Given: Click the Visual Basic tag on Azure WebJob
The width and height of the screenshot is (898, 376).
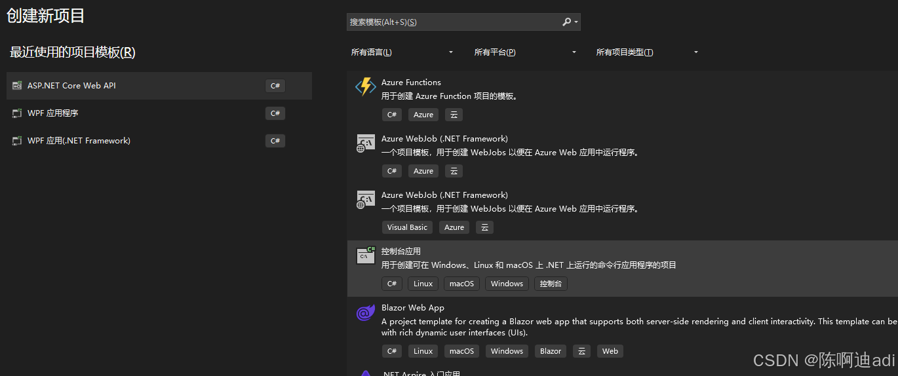Looking at the screenshot, I should [407, 227].
